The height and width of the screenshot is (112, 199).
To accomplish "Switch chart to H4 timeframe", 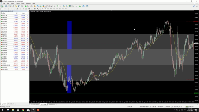I will click(x=57, y=9).
